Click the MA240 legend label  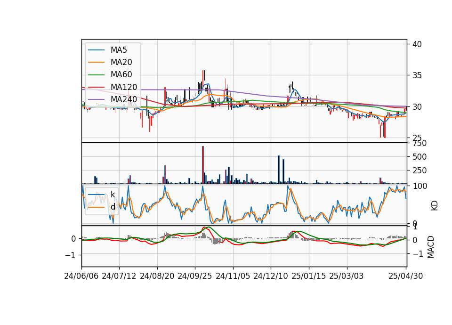(x=124, y=99)
